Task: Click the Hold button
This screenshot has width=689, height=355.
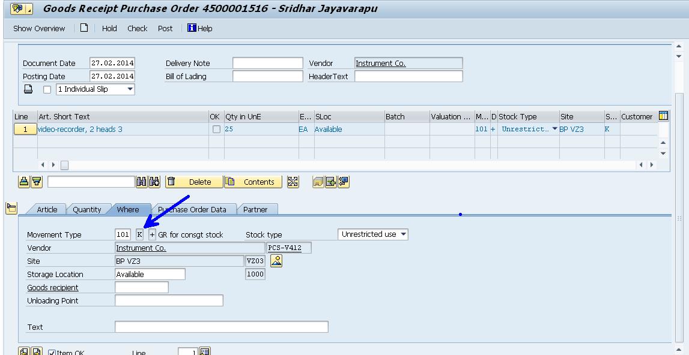Action: point(109,28)
